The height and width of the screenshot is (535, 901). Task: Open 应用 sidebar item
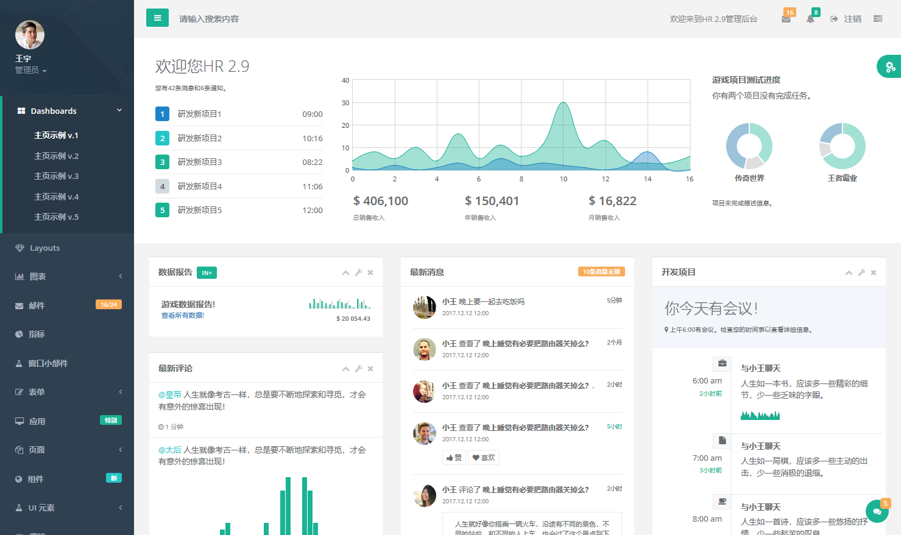67,421
